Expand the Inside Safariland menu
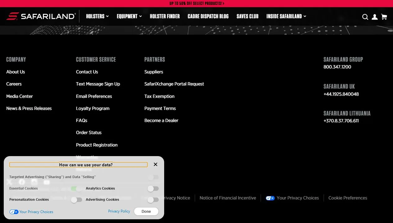The image size is (393, 223). (286, 16)
